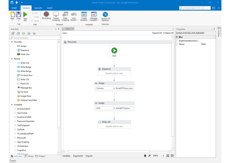Click overview icon in designer footer

(172, 156)
